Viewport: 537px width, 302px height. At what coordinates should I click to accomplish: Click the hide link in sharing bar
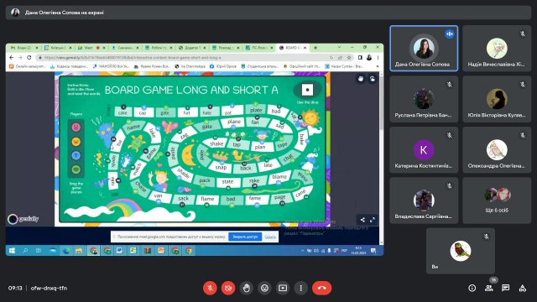pyautogui.click(x=270, y=237)
